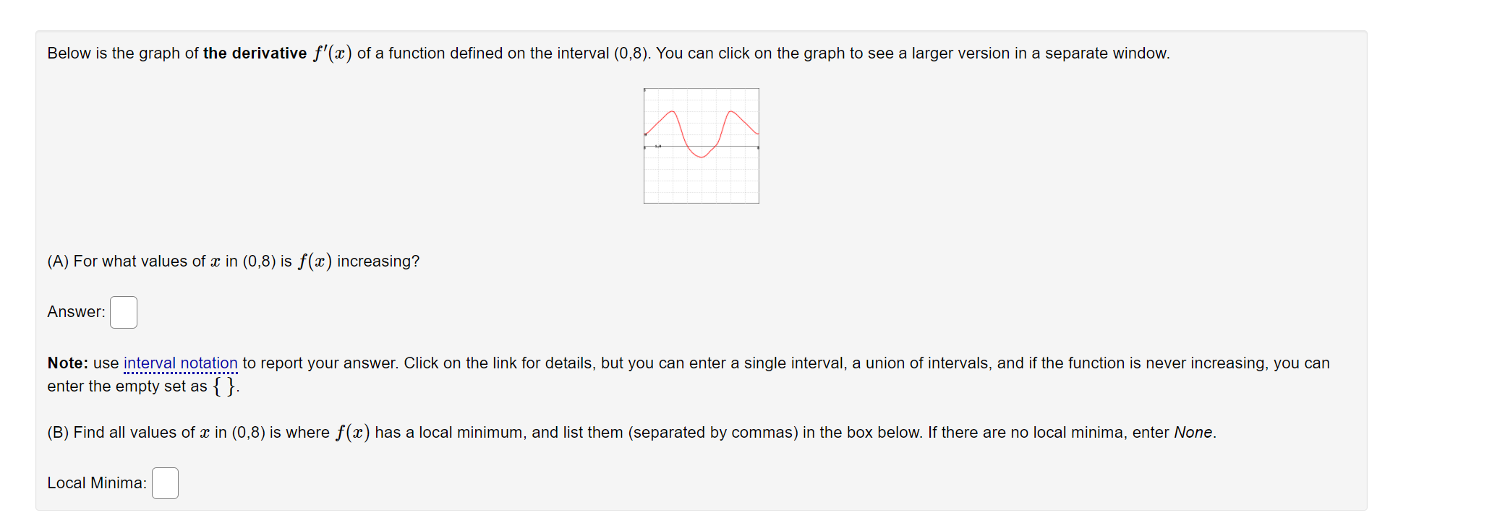Click the "(B)" question label

tap(58, 432)
